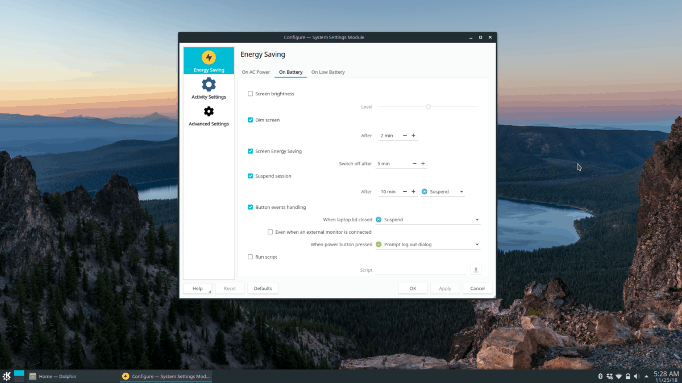The height and width of the screenshot is (383, 682).
Task: Open the Suspend session action dropdown
Action: coord(443,192)
